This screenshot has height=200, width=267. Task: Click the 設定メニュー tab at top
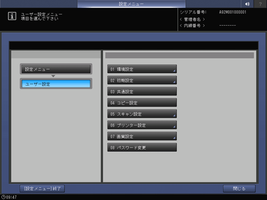131,4
